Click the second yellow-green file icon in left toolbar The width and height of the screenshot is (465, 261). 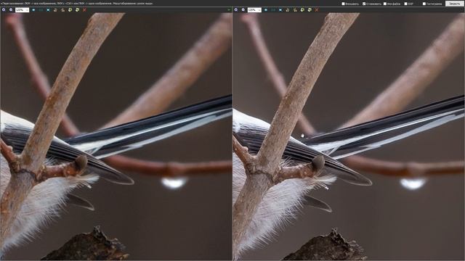tap(78, 9)
